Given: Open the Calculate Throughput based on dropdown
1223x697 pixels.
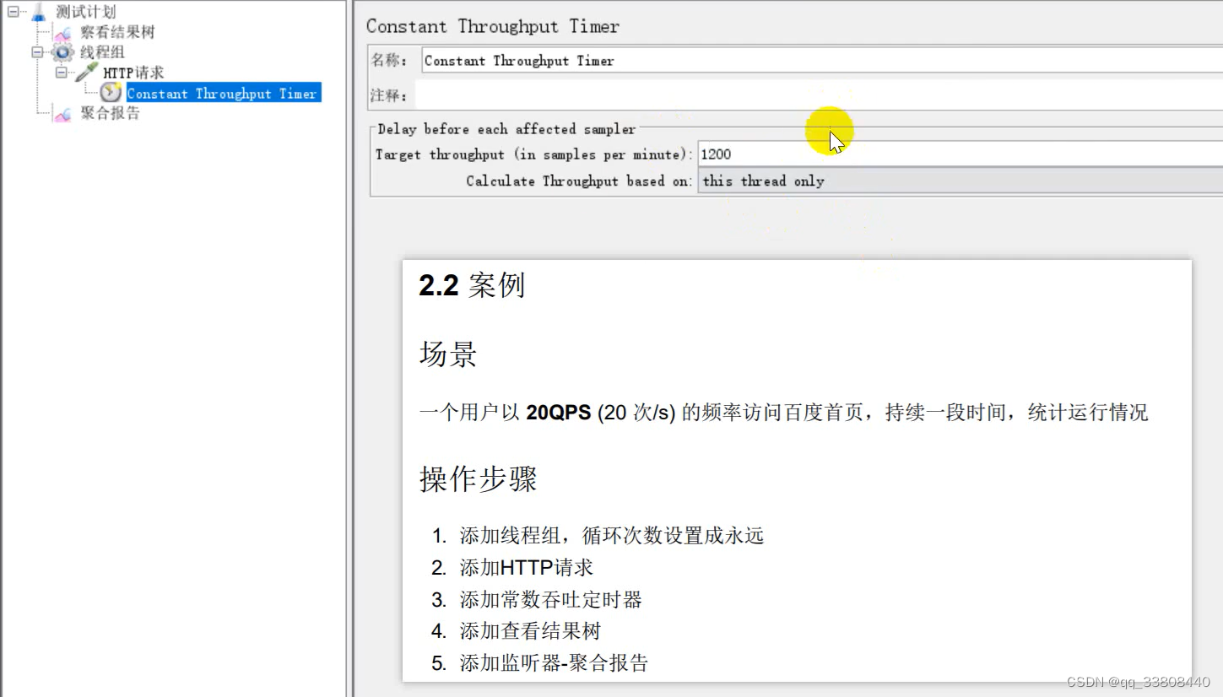Looking at the screenshot, I should point(960,181).
